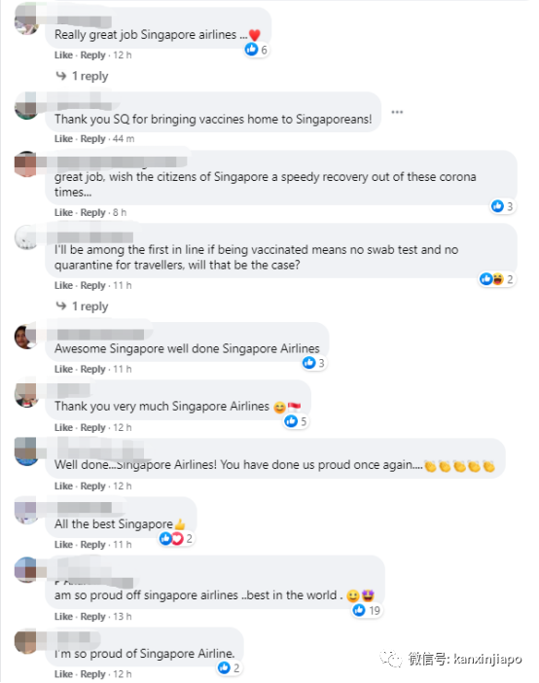View like and haha reactions on swab test comment
Image resolution: width=539 pixels, height=683 pixels.
(x=497, y=279)
